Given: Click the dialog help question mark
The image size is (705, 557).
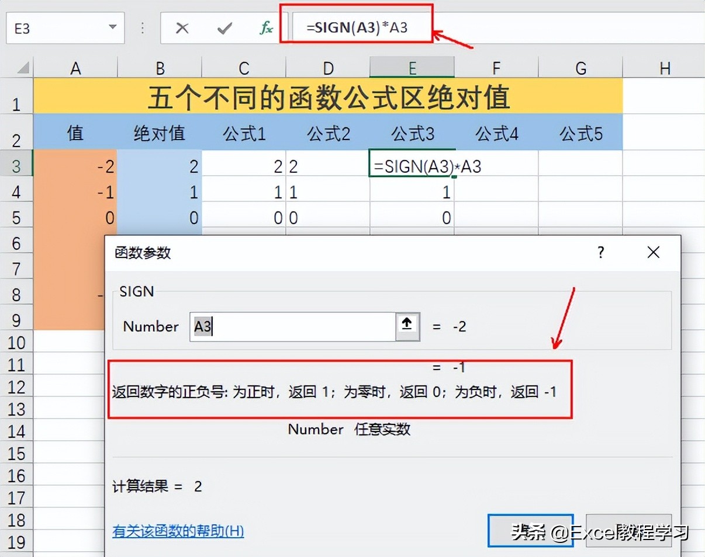Looking at the screenshot, I should click(601, 252).
